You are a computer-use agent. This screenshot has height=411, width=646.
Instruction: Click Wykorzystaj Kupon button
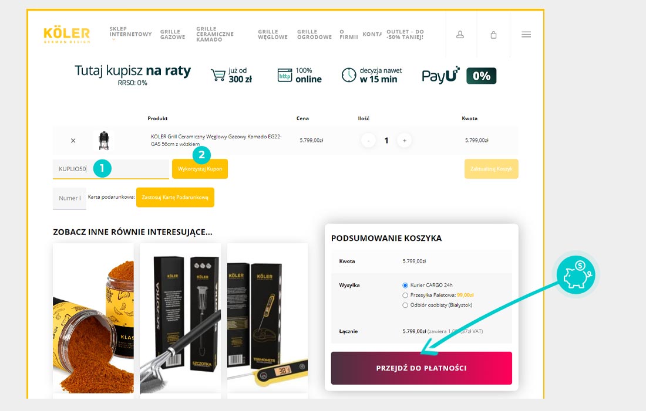[x=200, y=169]
